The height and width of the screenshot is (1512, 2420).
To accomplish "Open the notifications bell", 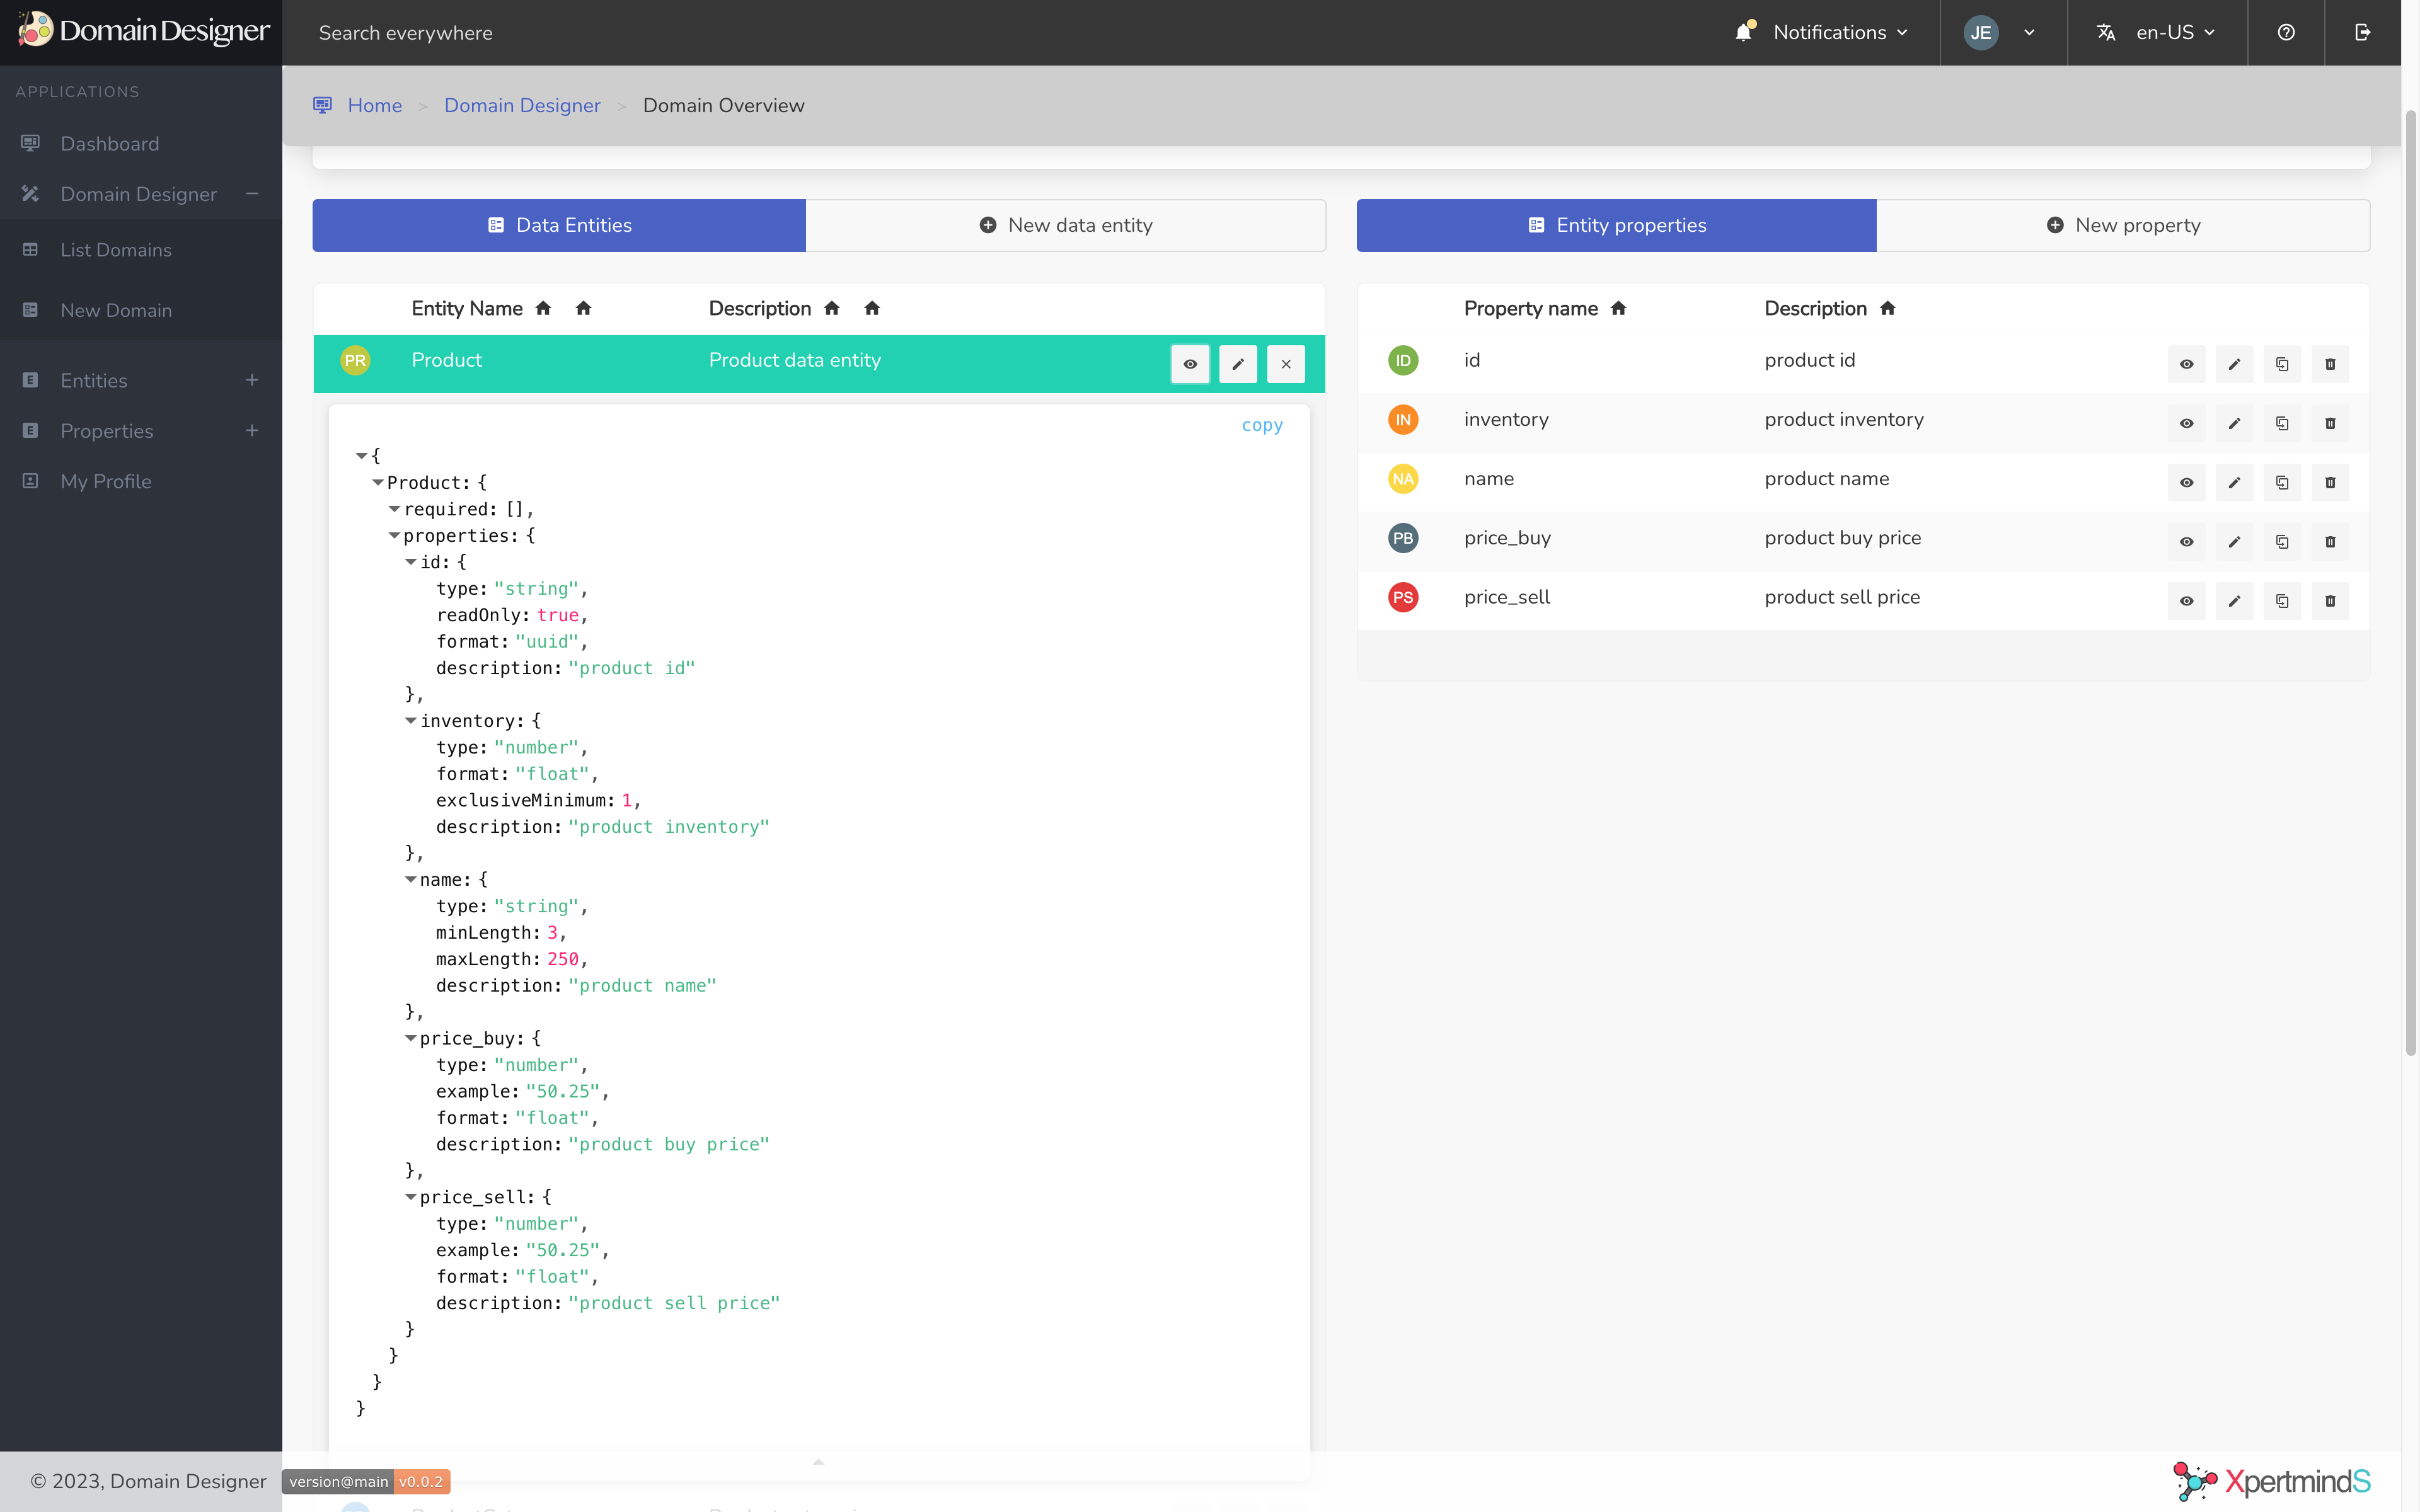I will click(x=1744, y=33).
